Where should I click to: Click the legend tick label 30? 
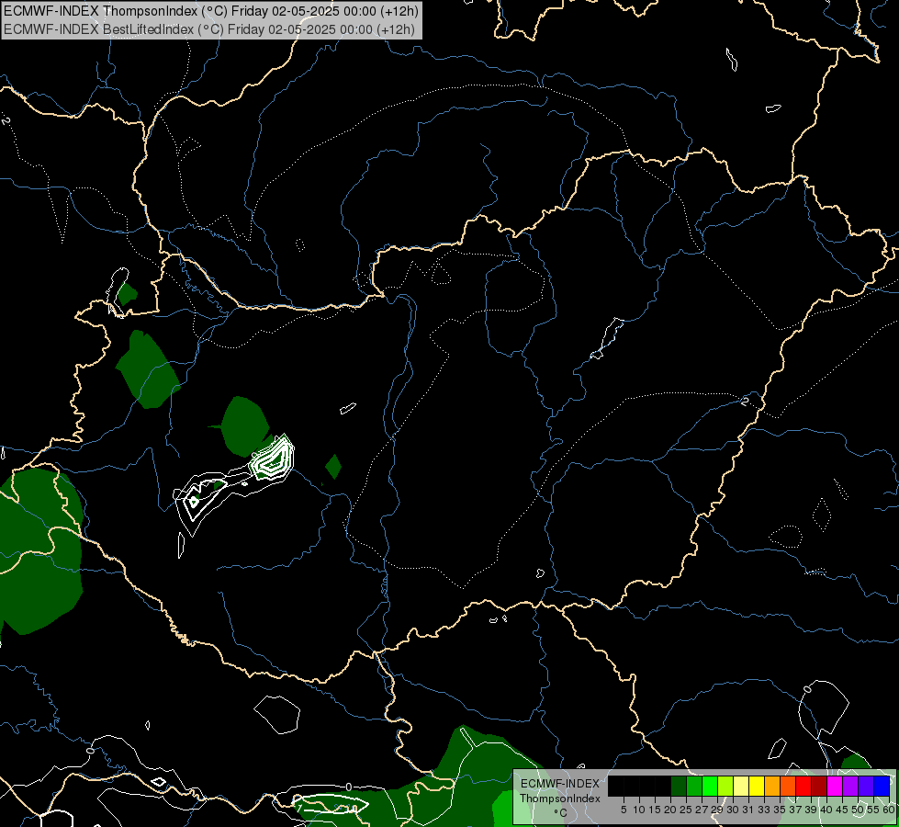[734, 810]
